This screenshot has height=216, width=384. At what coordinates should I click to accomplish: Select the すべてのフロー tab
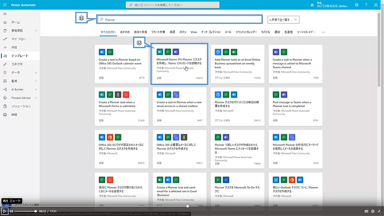[x=108, y=32]
